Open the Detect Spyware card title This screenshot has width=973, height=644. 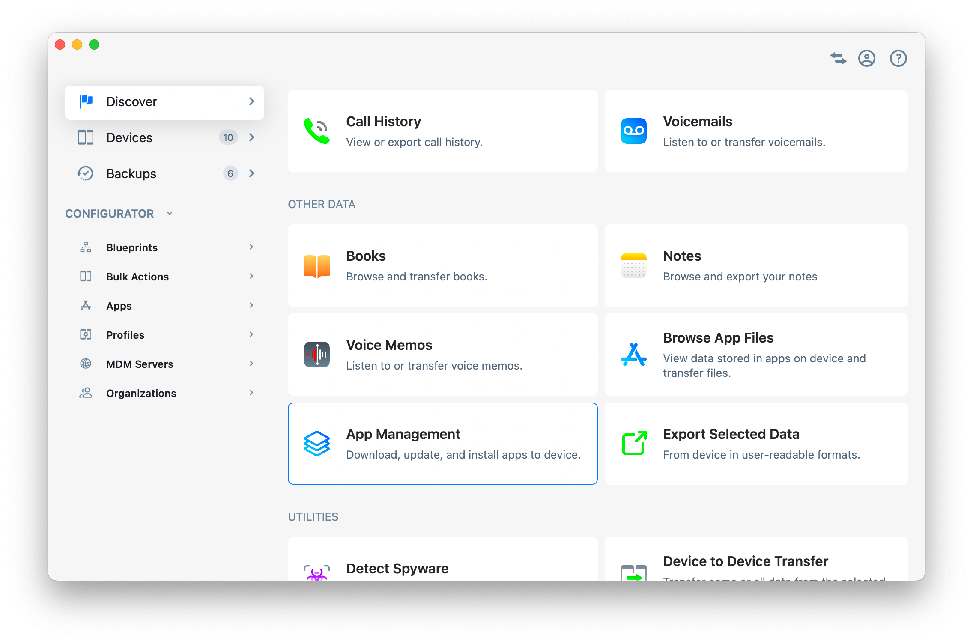pos(397,569)
